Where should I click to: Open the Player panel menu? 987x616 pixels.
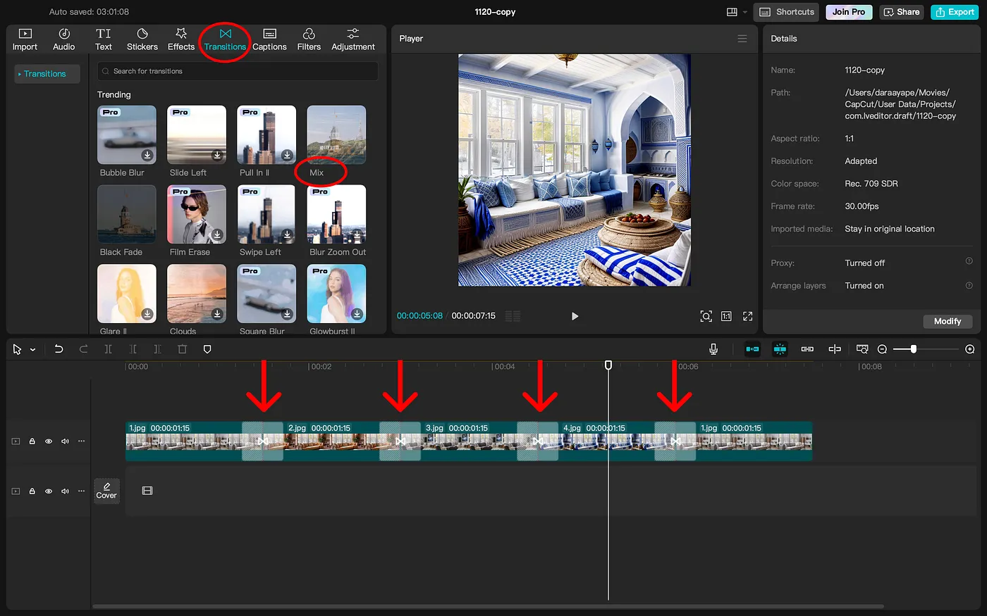[x=742, y=39]
